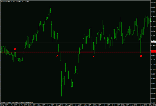
Task: Click the 0.6680 price scale label
Action: pos(153,98)
